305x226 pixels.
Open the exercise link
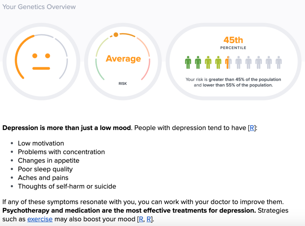click(x=40, y=219)
